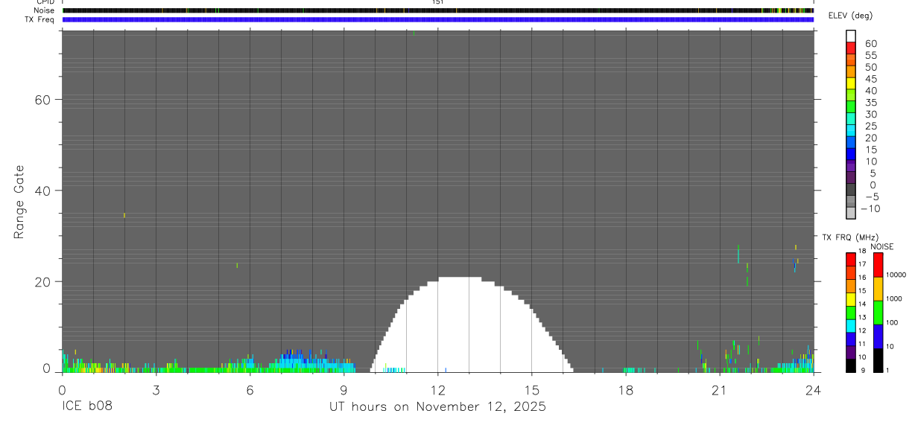Select the yellow TX FRQ segment between 15 and 14
Screen dimensions: 915x422
click(850, 298)
